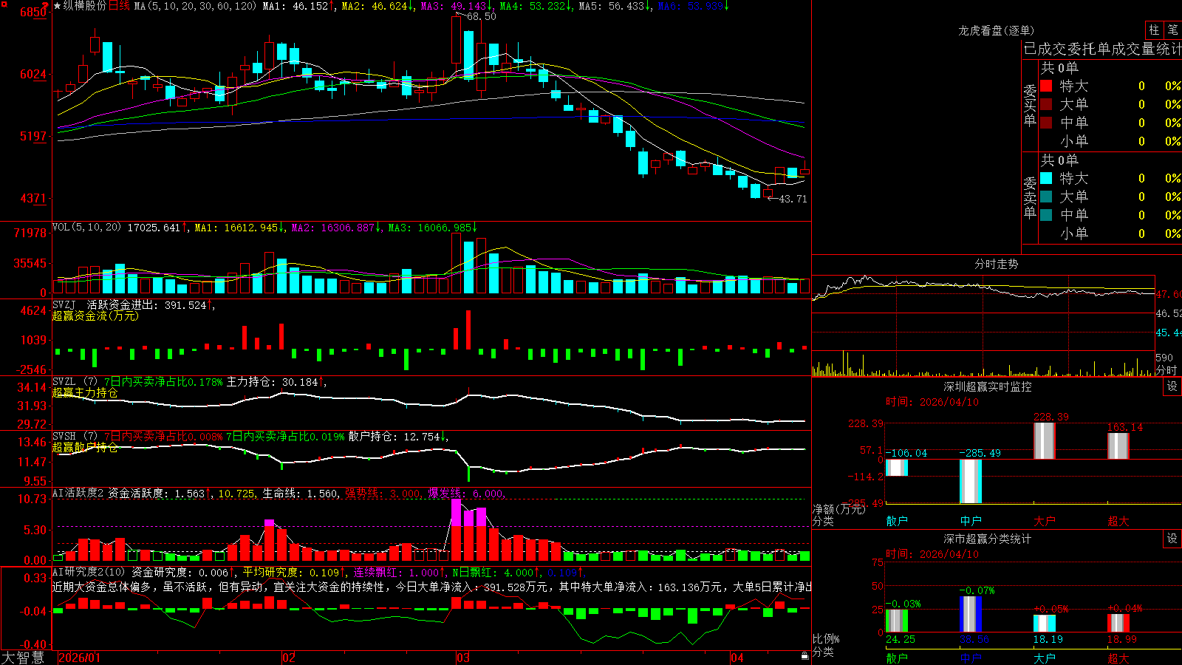Click the 小单 row in 委买单
1182x665 pixels.
(1110, 141)
